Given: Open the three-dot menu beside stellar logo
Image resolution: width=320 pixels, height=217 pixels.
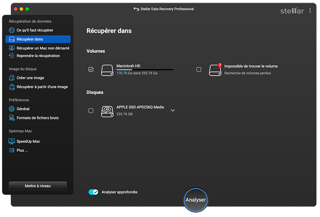Looking at the screenshot, I should 310,11.
